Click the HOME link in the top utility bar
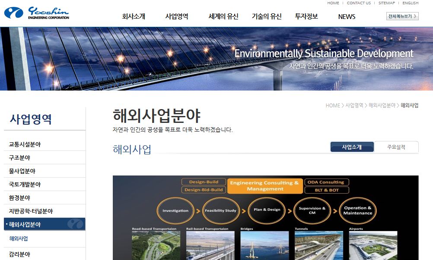This screenshot has width=433, height=260. click(x=333, y=3)
